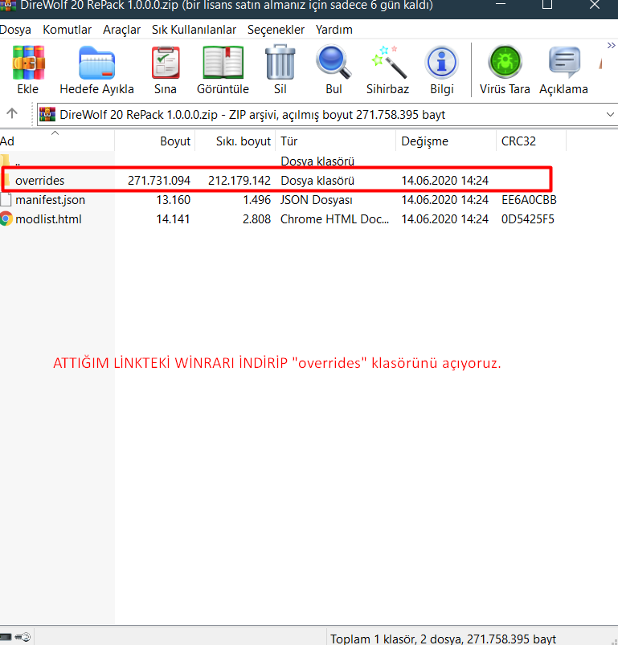Click the WinRAR icon in the address bar
This screenshot has width=618, height=645.
coord(47,114)
